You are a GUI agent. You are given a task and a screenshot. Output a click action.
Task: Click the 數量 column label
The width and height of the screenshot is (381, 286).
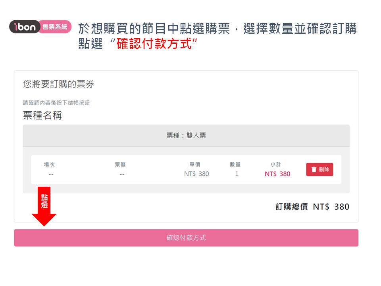click(x=235, y=164)
